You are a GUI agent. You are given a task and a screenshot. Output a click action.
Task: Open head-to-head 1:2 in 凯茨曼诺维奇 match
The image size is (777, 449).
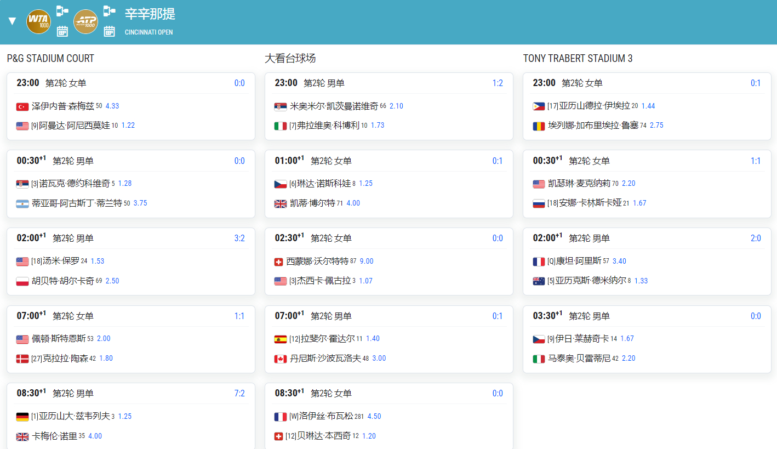coord(498,83)
